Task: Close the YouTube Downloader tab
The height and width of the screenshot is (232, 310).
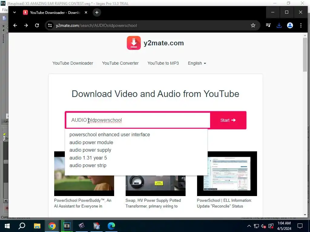Action: pos(86,12)
